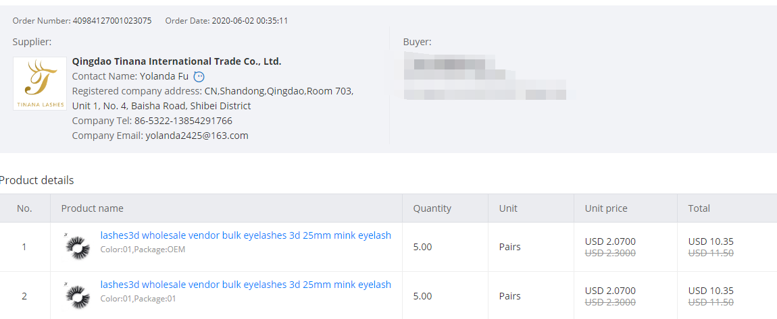Open the first row's eyelash product thumbnail

pos(77,246)
